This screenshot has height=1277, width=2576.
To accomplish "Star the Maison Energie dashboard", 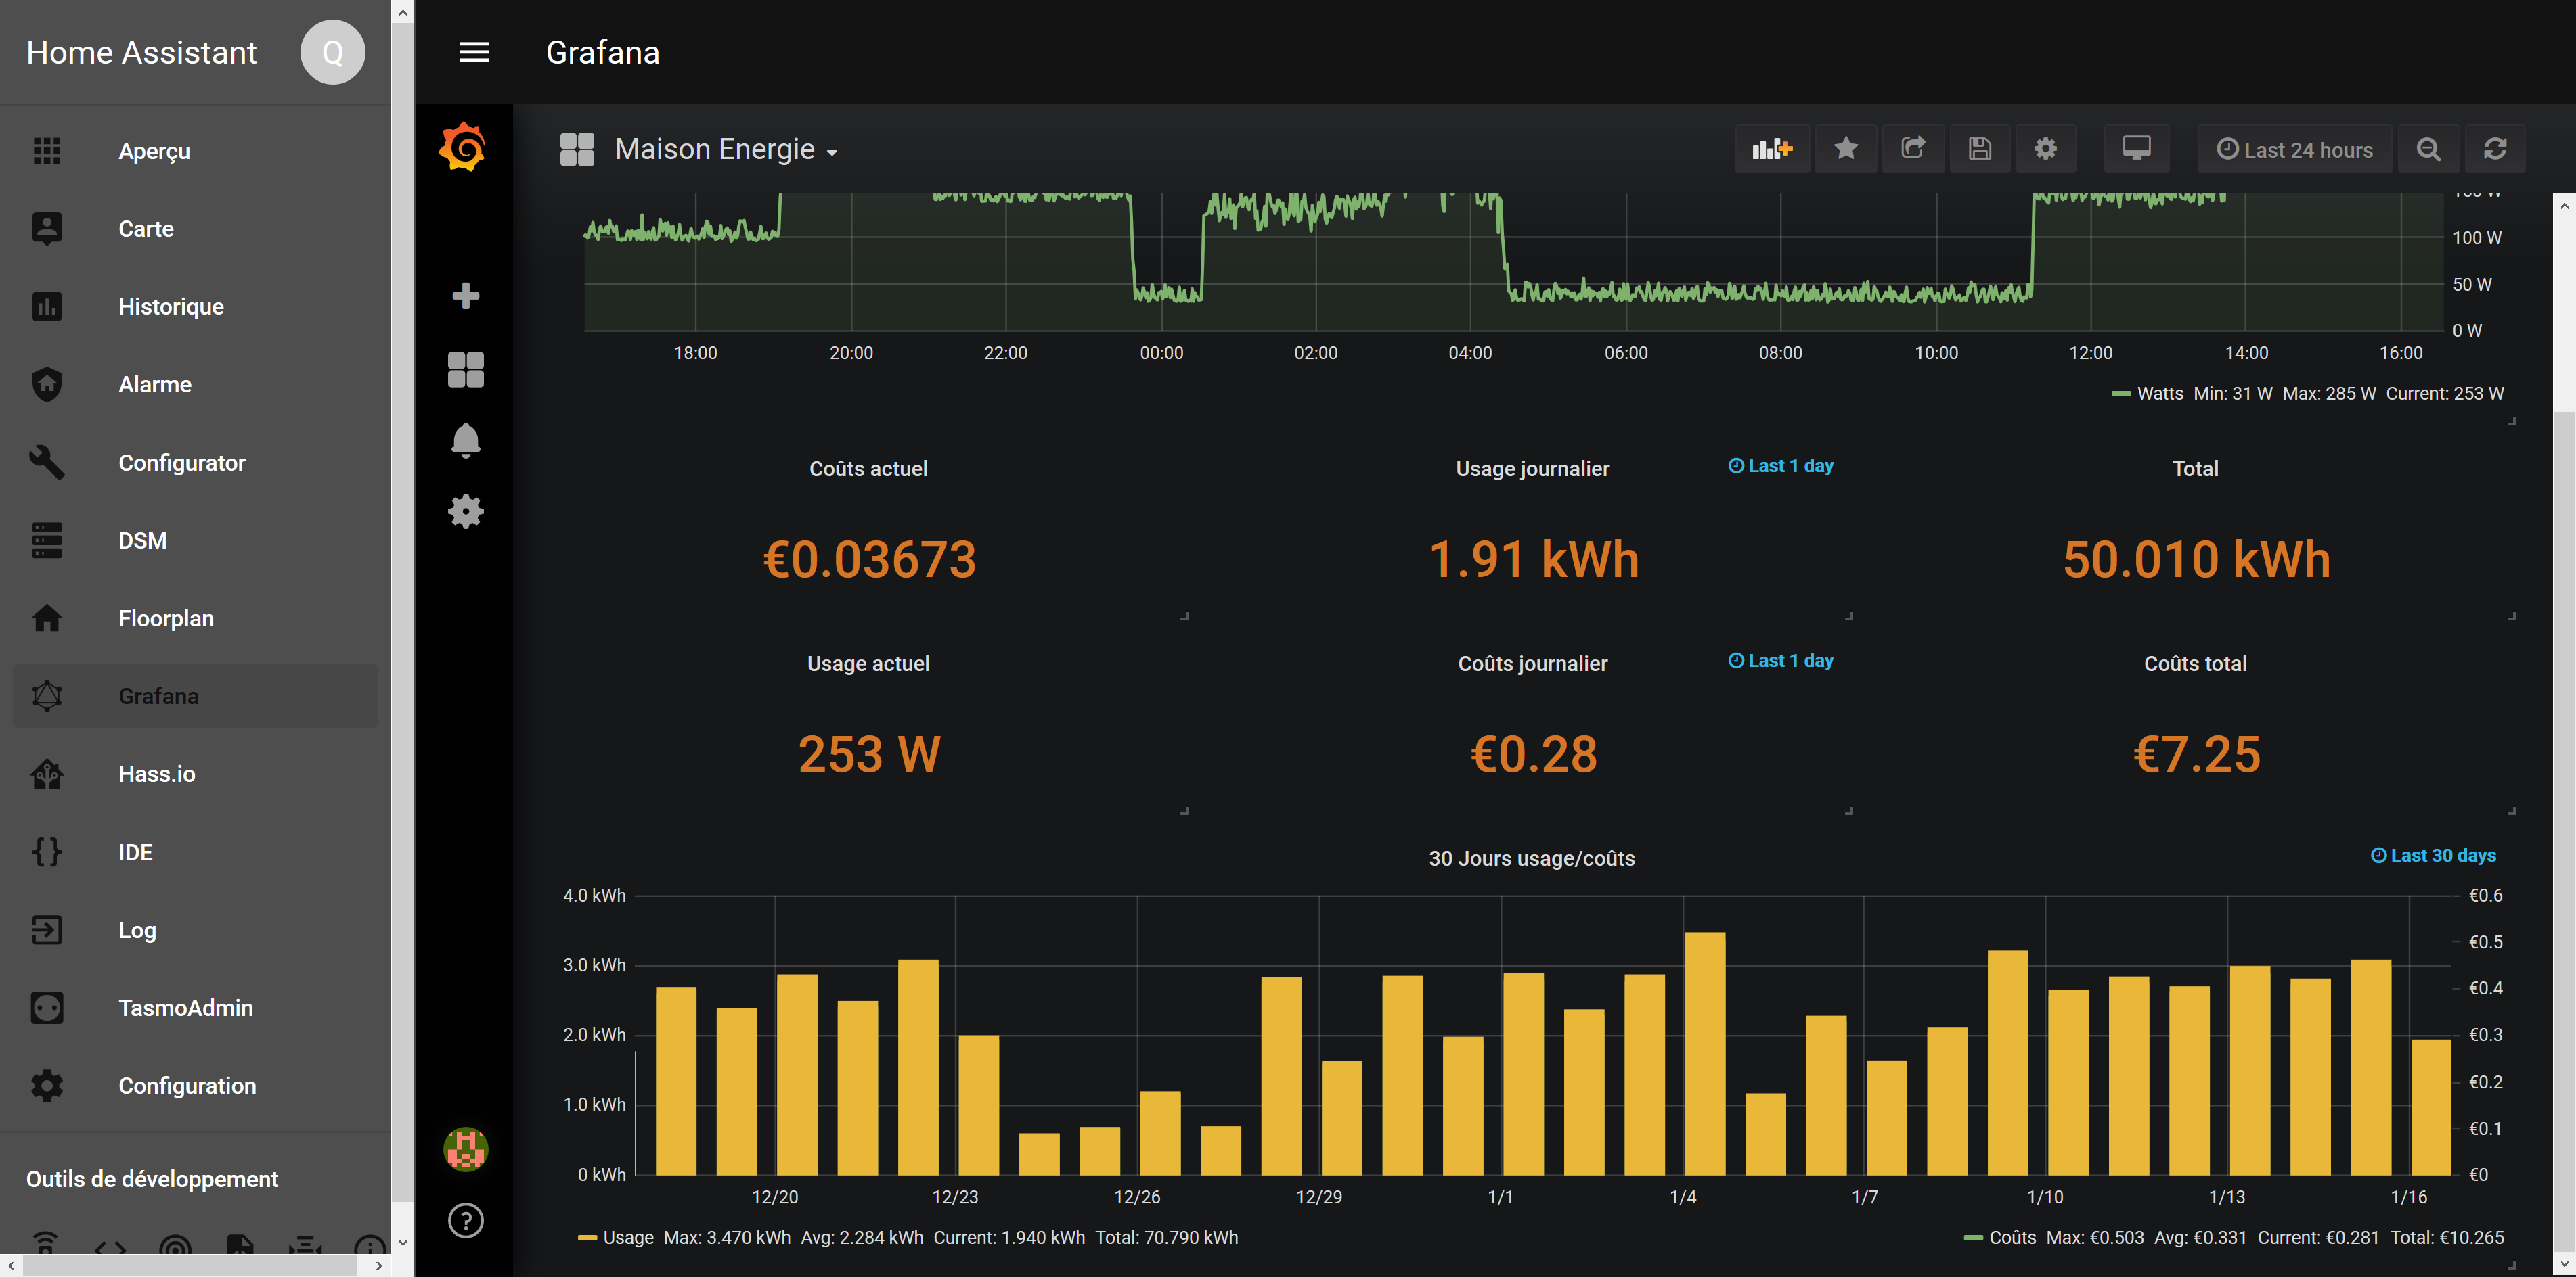I will [1846, 150].
